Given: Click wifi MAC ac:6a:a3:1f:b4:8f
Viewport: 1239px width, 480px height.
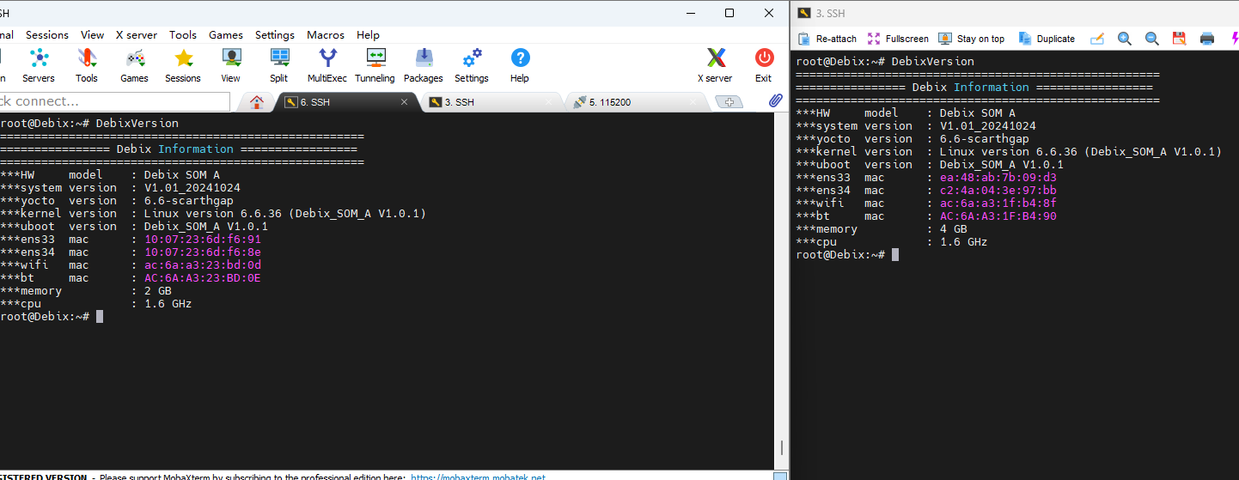Looking at the screenshot, I should click(x=998, y=204).
